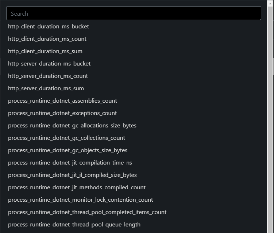The width and height of the screenshot is (274, 233).
Task: Choose http_client_duration_ms_sum from list
Action: pos(45,51)
